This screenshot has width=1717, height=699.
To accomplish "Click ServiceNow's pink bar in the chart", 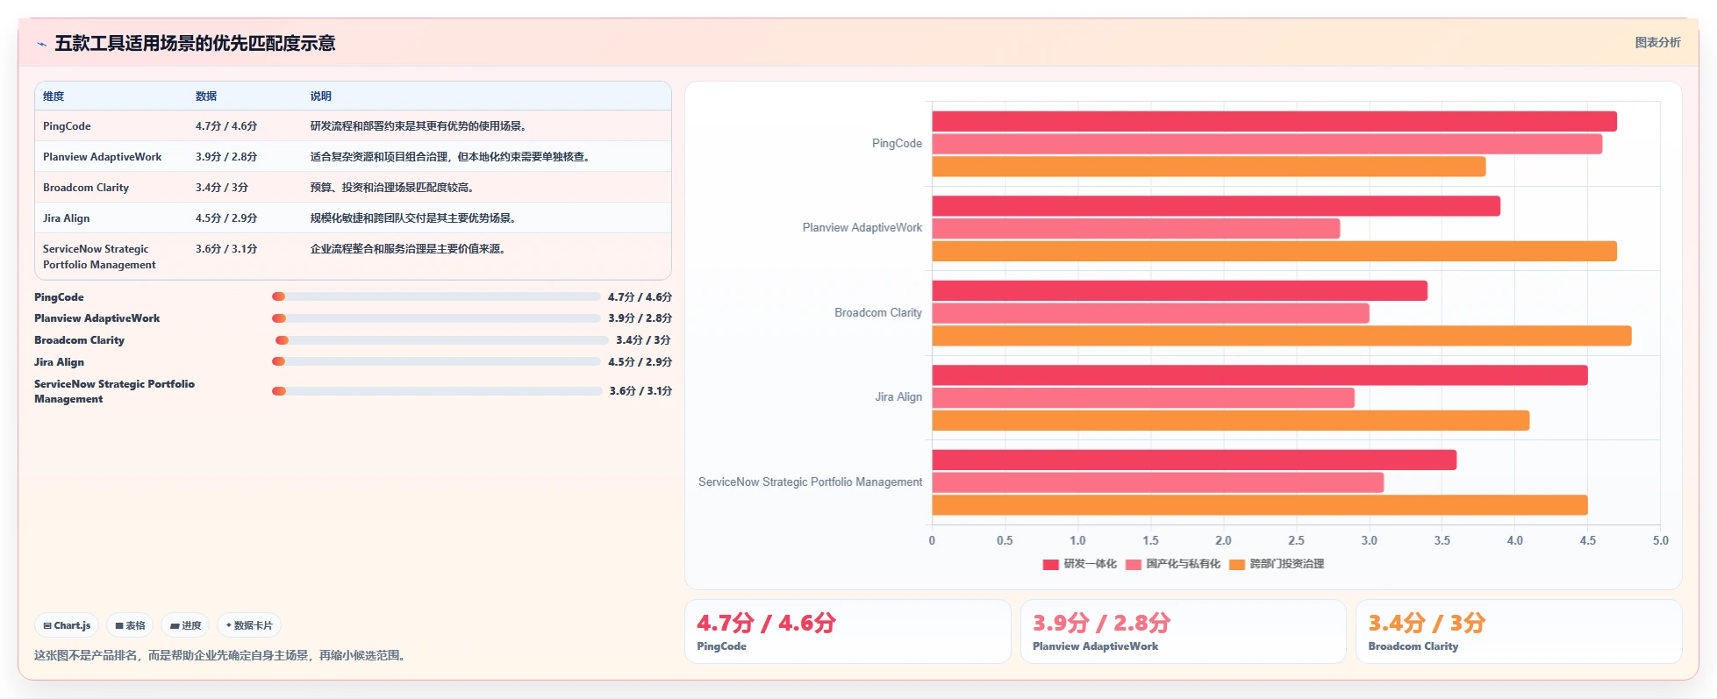I will pos(1157,482).
